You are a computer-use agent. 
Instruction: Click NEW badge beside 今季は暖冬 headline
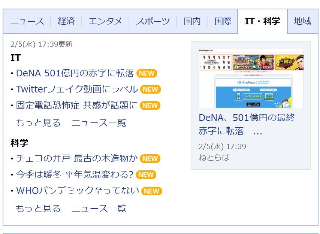click(x=146, y=175)
